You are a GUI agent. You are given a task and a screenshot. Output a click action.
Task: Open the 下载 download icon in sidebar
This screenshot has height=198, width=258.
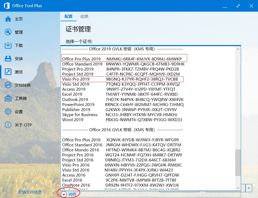pyautogui.click(x=7, y=45)
